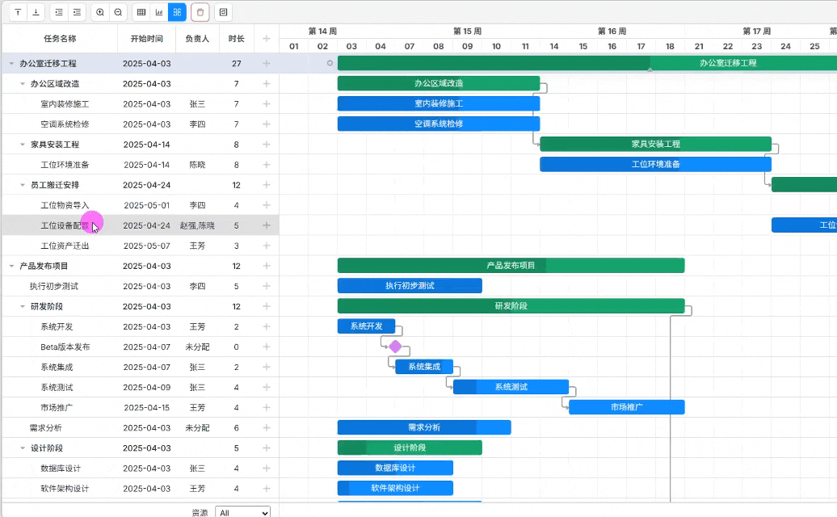
Task: Switch to grid-only table view
Action: tap(141, 12)
